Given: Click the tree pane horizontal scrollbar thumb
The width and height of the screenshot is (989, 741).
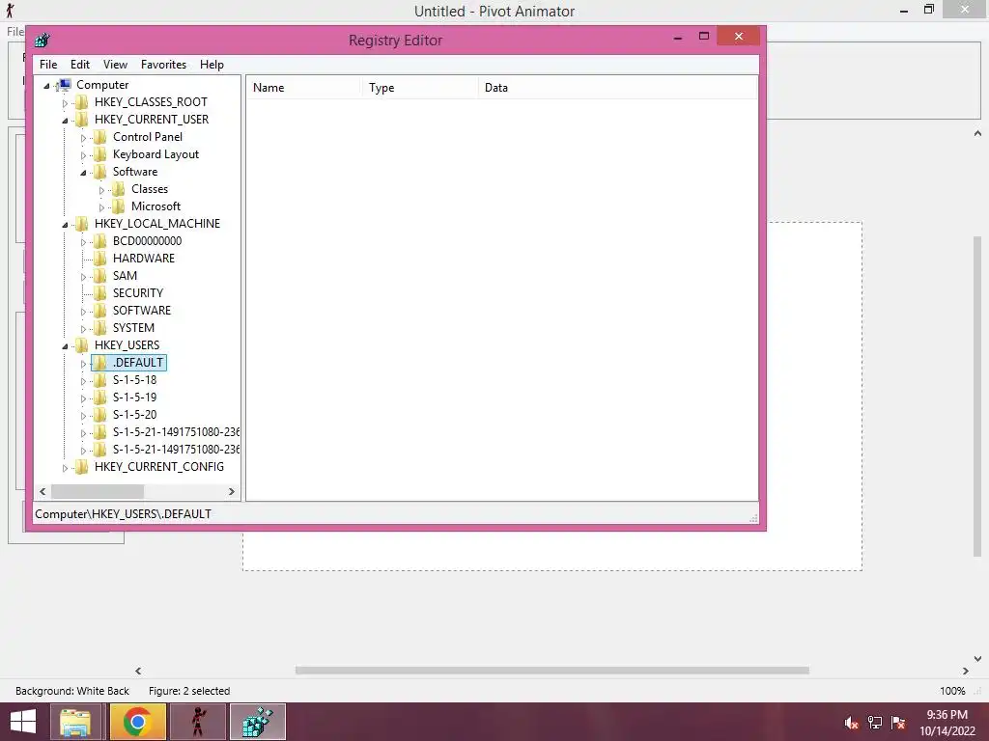Looking at the screenshot, I should tap(98, 491).
